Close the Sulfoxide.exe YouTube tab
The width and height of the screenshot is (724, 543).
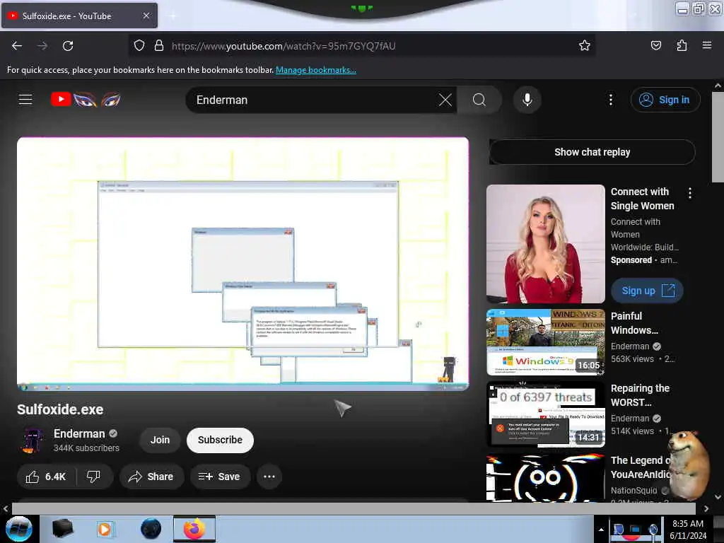click(x=146, y=16)
